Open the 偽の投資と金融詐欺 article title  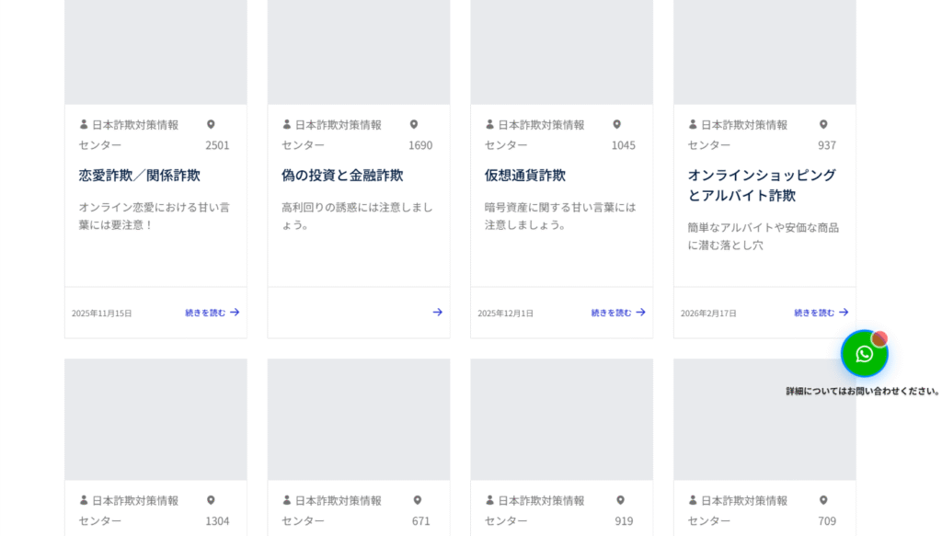pyautogui.click(x=342, y=176)
